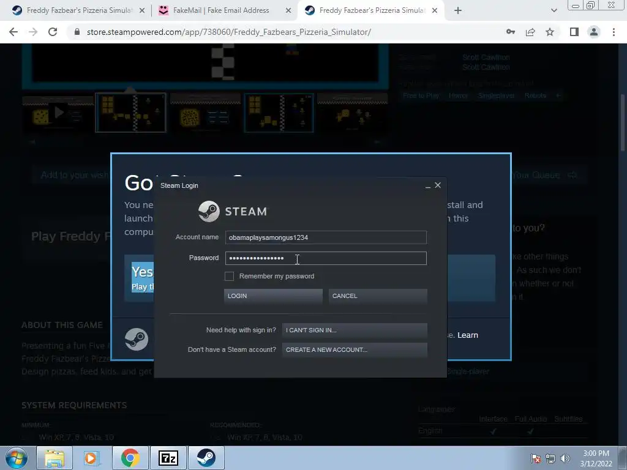Click the Scott Cawthon developer link
This screenshot has width=627, height=470.
click(x=486, y=58)
